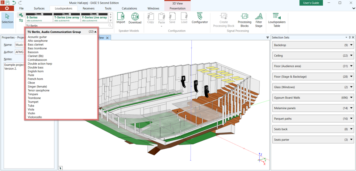356x171 pixels.
Task: Click the Filter Stage icon
Action: pyautogui.click(x=259, y=20)
